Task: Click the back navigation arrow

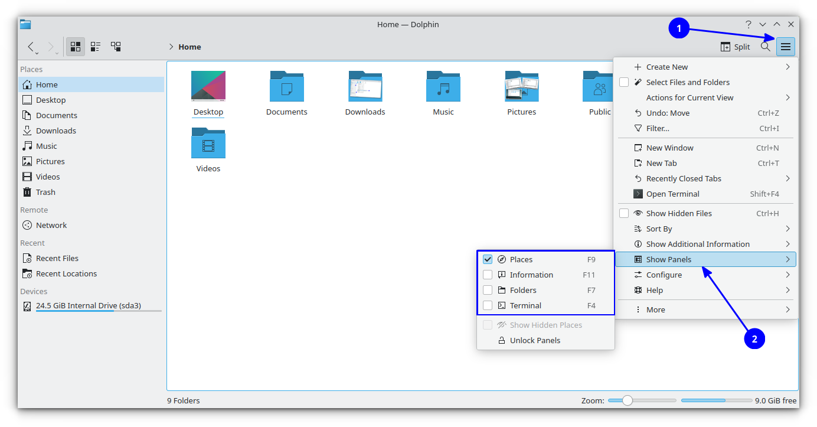Action: pos(31,47)
